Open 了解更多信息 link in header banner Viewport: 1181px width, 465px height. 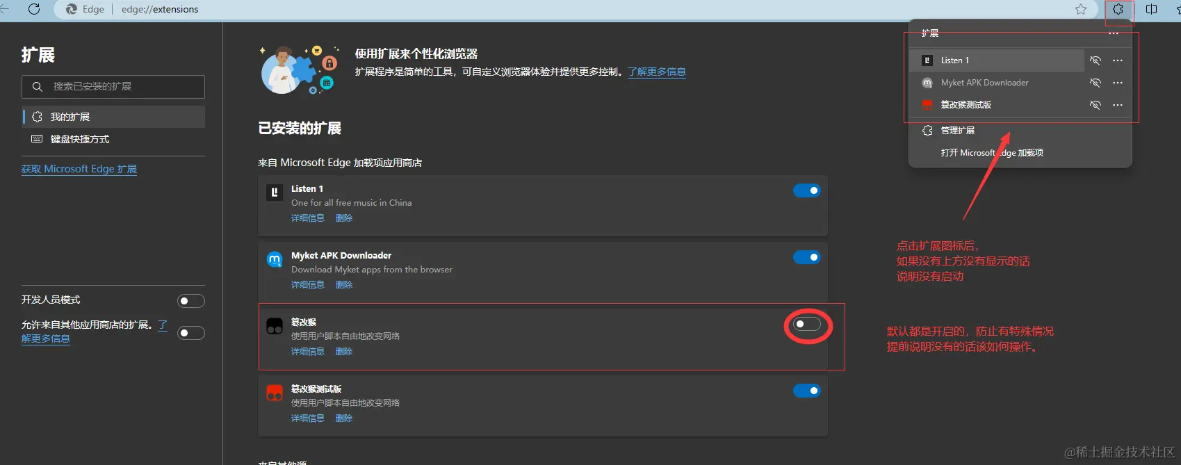click(x=657, y=72)
